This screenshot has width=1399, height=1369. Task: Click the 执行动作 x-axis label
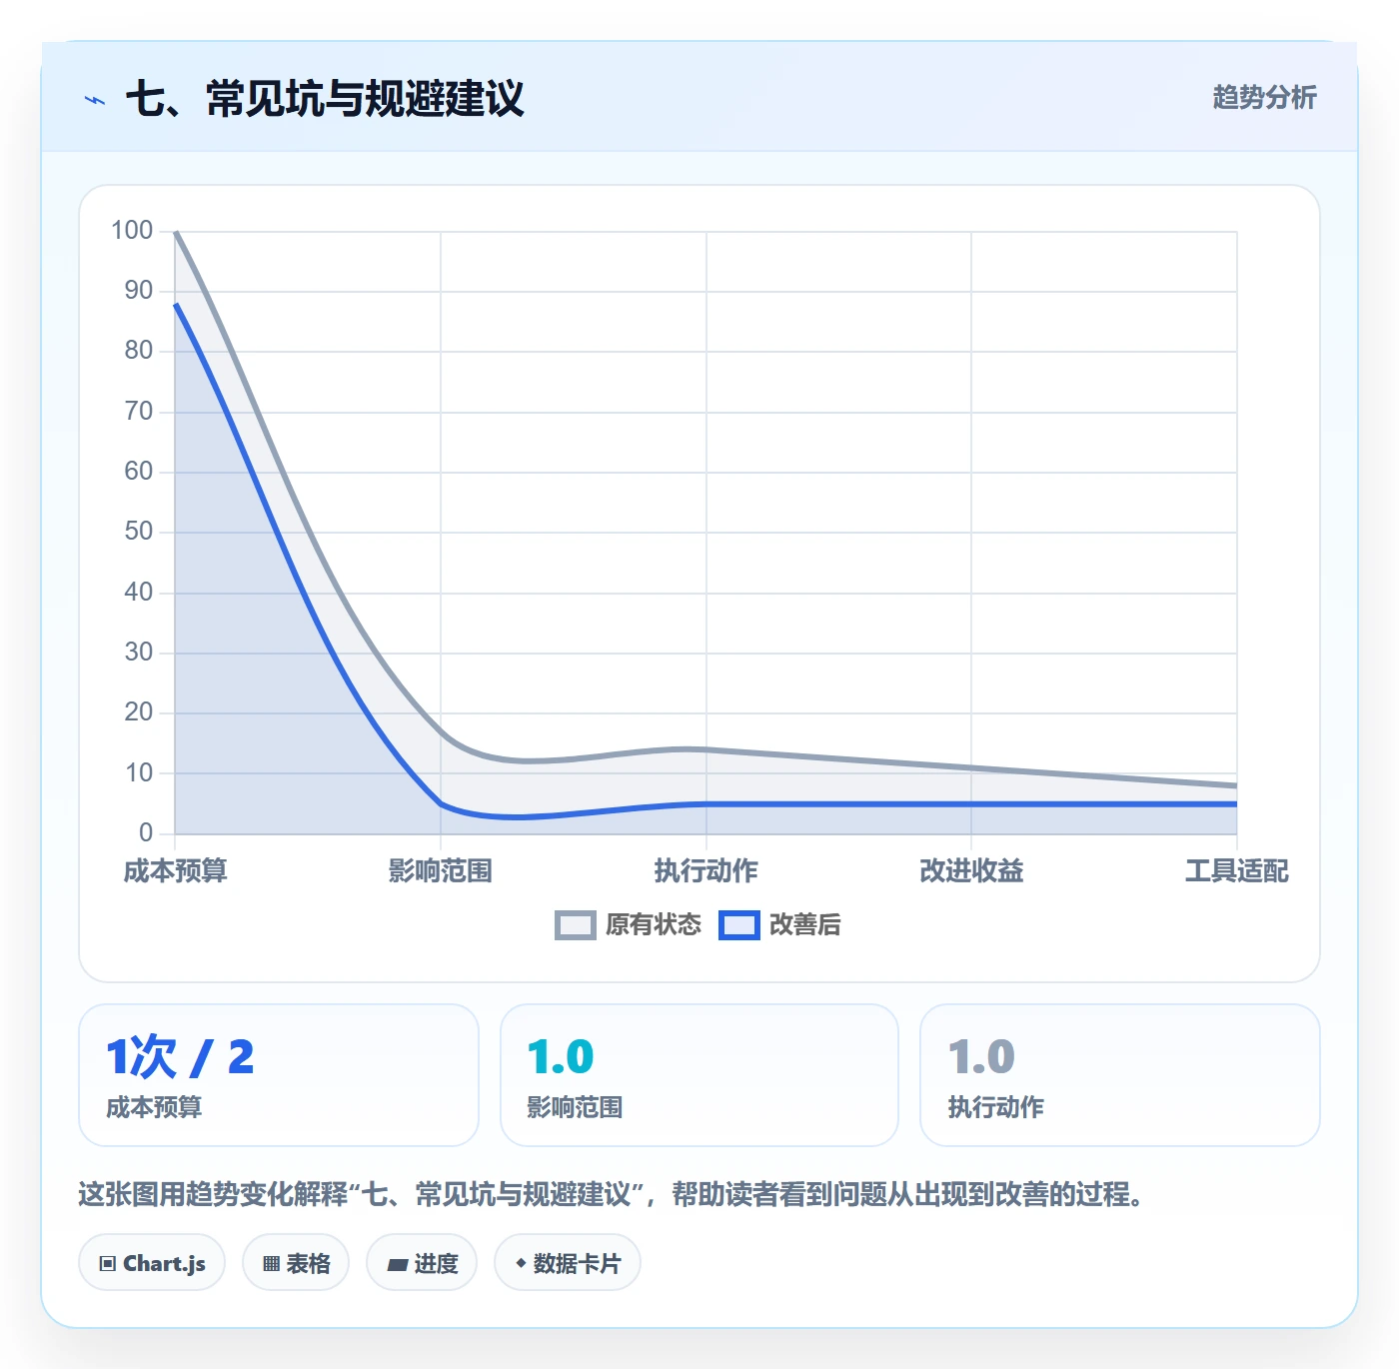click(x=706, y=871)
